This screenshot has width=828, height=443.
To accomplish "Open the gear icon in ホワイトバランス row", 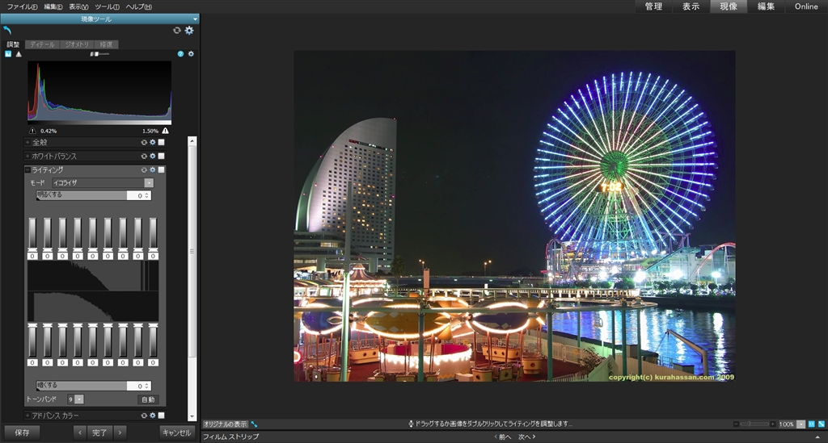I will [152, 156].
